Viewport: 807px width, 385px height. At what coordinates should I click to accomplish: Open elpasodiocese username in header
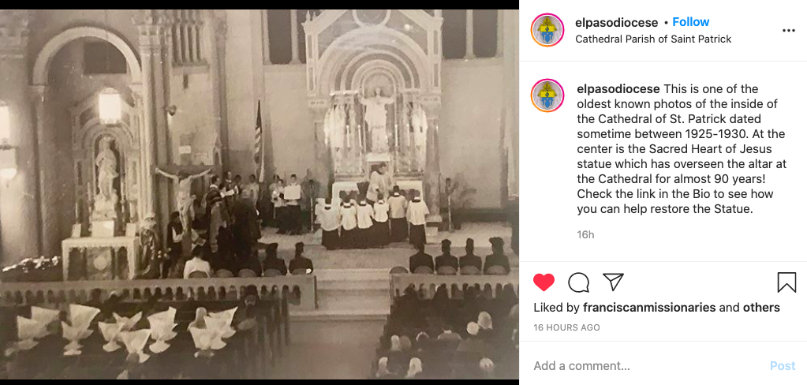[x=617, y=23]
